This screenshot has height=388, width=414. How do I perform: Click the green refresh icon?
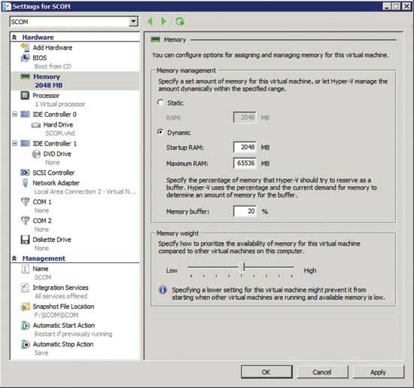point(180,21)
